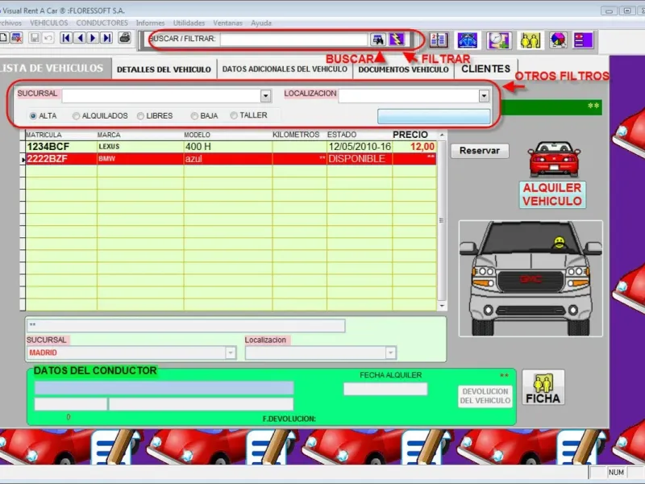645x484 pixels.
Task: Click the blue button below LOCALIZACION
Action: coord(434,116)
